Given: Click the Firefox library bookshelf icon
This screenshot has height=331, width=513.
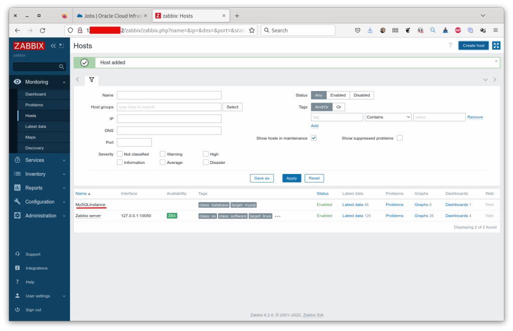Looking at the screenshot, I should pyautogui.click(x=395, y=30).
